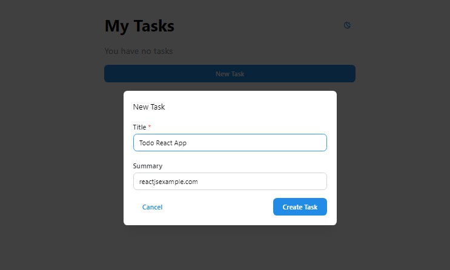Click the 'New Task' dialog title

(x=149, y=107)
